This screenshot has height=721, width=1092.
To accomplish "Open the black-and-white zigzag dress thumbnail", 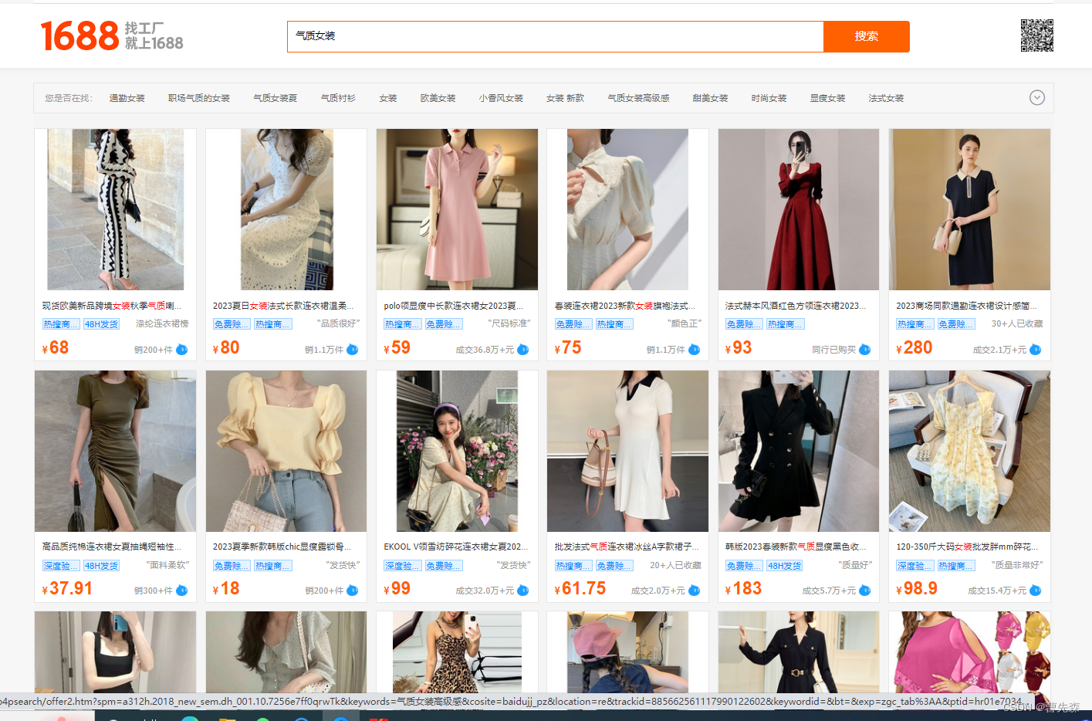I will 116,209.
